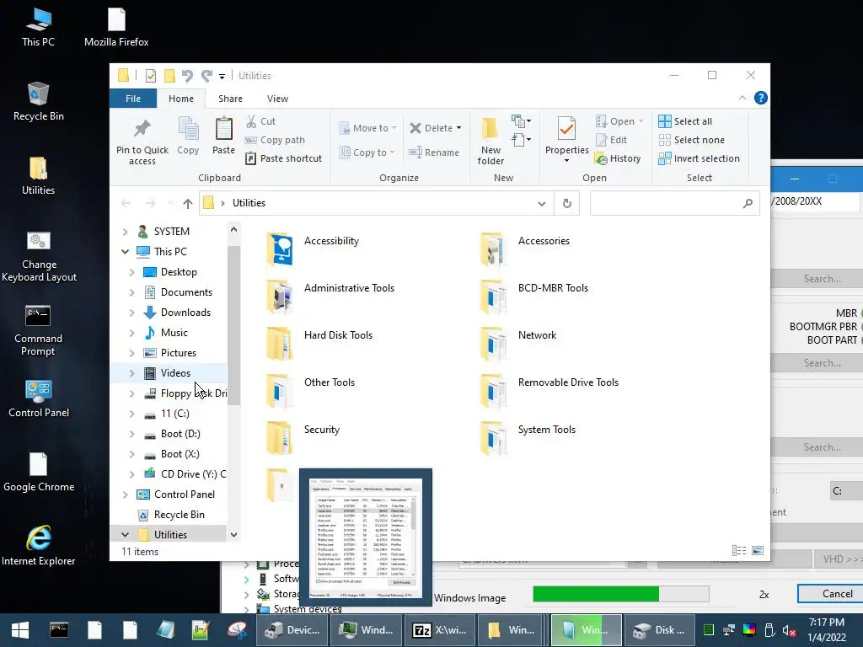This screenshot has width=863, height=647.
Task: Click the Open ribbon button
Action: [x=619, y=121]
